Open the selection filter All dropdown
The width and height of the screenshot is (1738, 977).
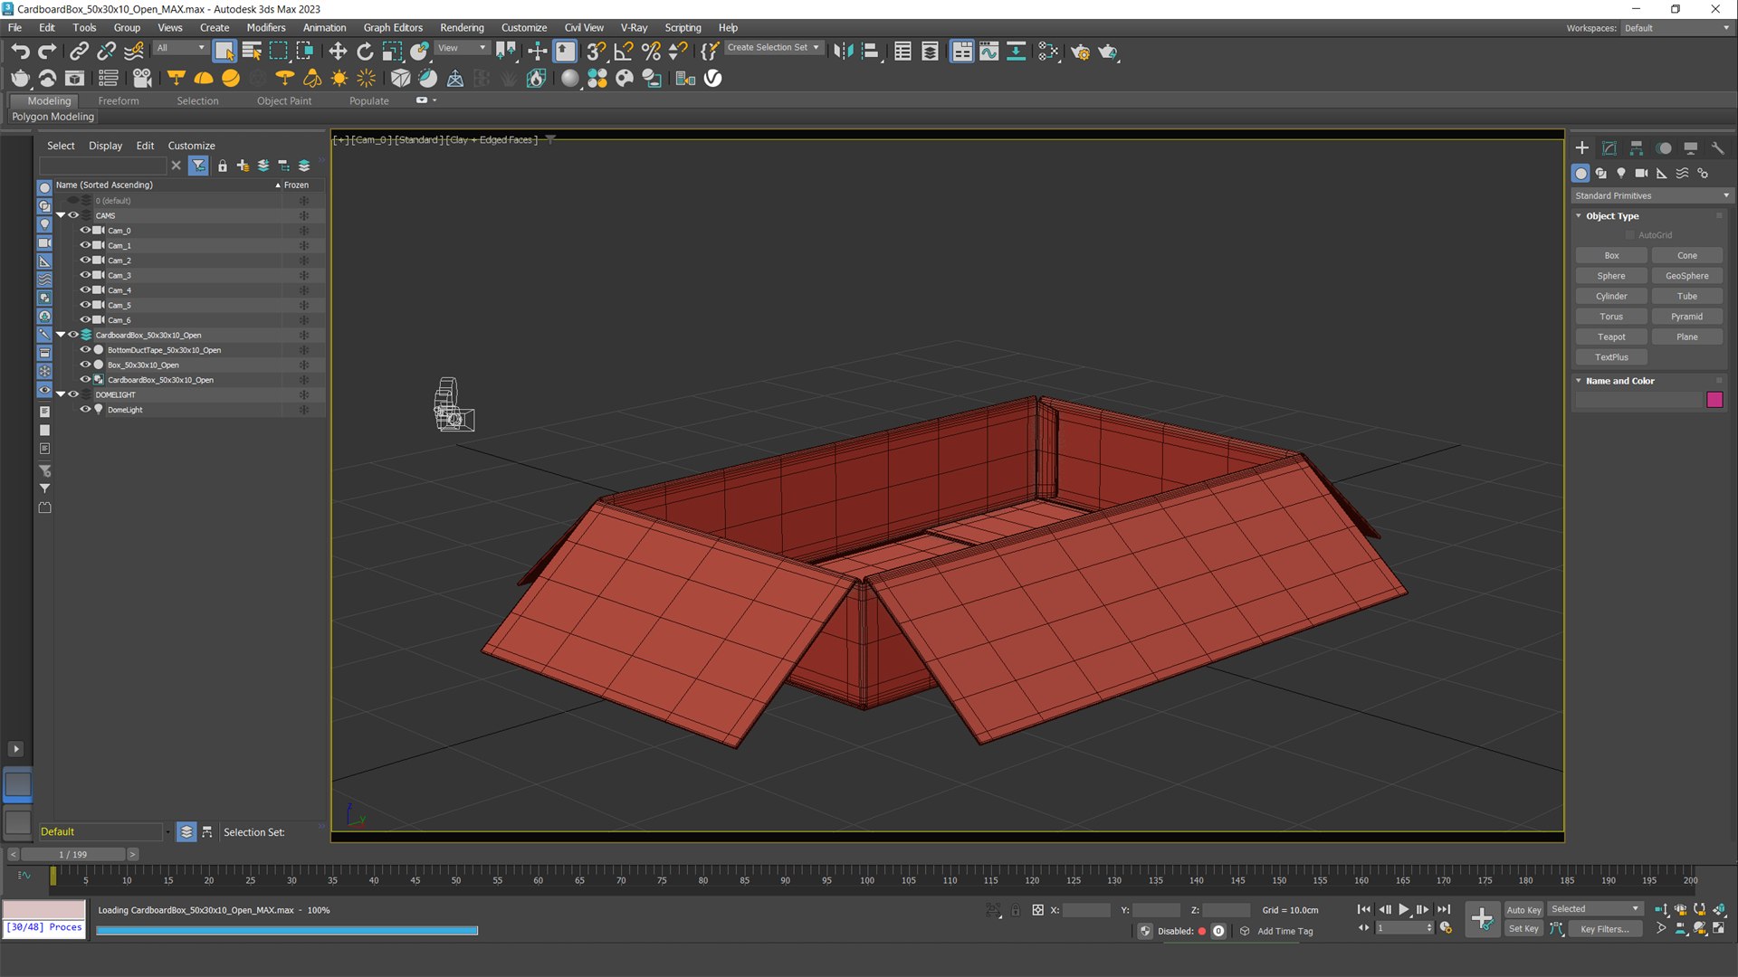[x=181, y=48]
